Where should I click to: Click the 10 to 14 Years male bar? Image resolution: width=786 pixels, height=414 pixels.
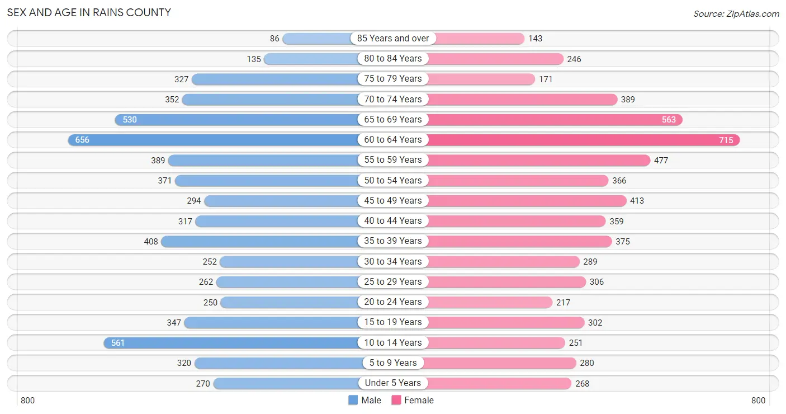(x=235, y=342)
